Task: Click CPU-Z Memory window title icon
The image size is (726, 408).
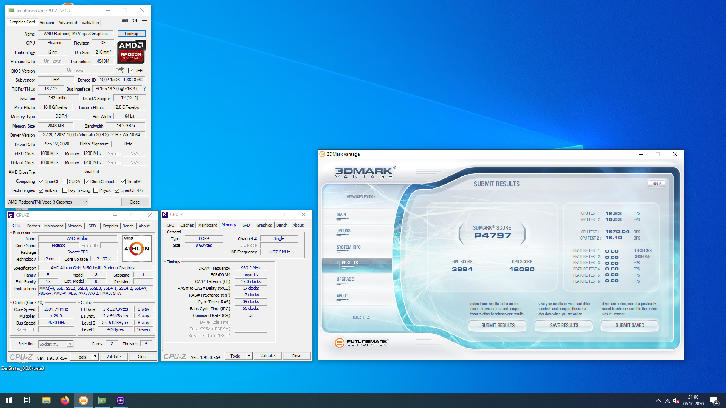Action: click(x=165, y=215)
